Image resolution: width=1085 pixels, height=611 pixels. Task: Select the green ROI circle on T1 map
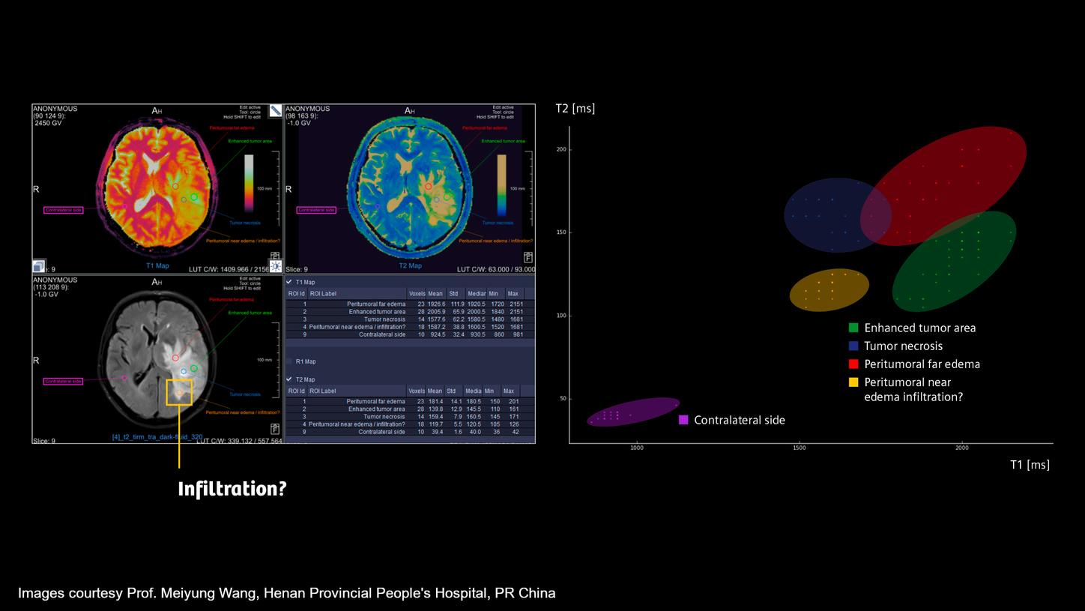[x=194, y=197]
